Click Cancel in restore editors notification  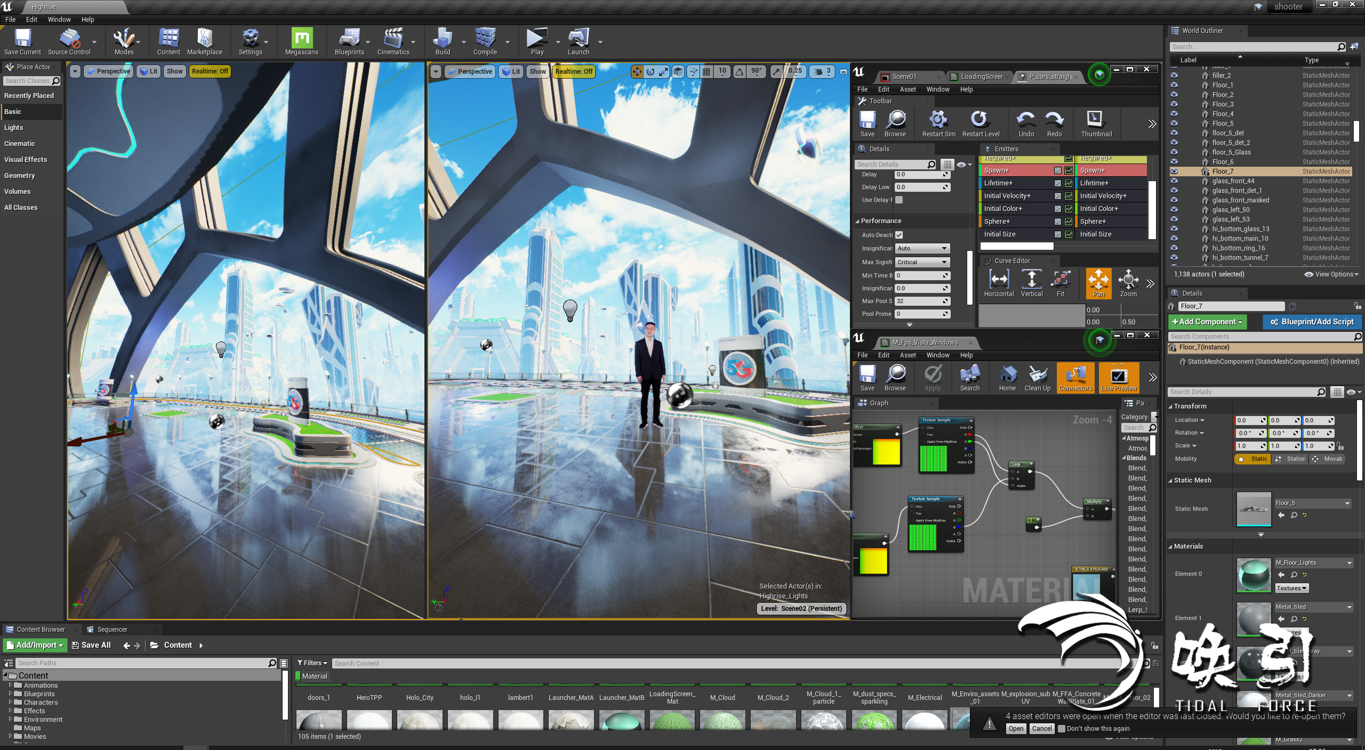[x=1041, y=729]
